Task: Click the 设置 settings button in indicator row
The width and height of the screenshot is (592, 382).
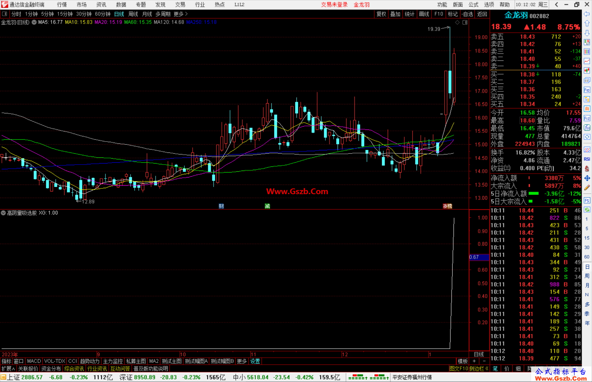Action: point(255,361)
